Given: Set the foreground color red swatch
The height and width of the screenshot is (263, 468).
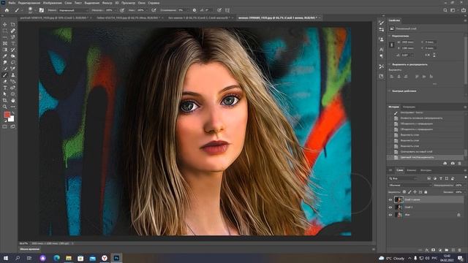Looking at the screenshot, I should point(7,115).
